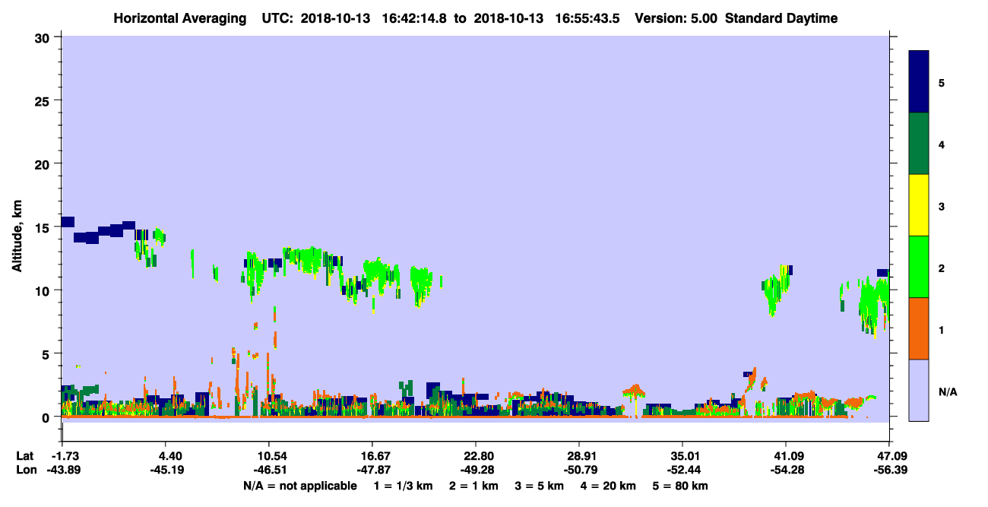
Task: Click the 'Lon' row label
Action: pos(25,471)
